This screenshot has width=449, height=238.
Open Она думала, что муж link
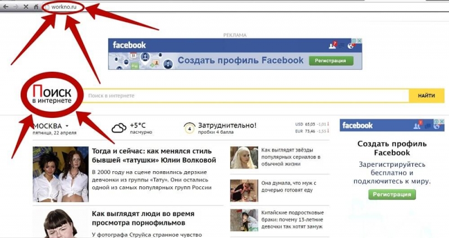[288, 186]
